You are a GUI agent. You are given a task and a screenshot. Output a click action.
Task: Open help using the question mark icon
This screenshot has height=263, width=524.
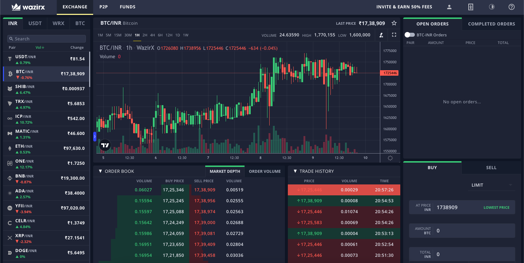512,7
